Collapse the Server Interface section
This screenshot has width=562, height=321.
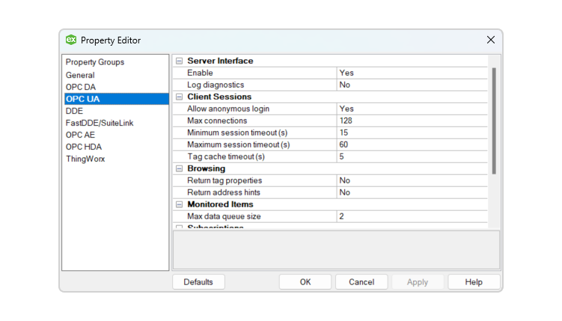click(179, 61)
